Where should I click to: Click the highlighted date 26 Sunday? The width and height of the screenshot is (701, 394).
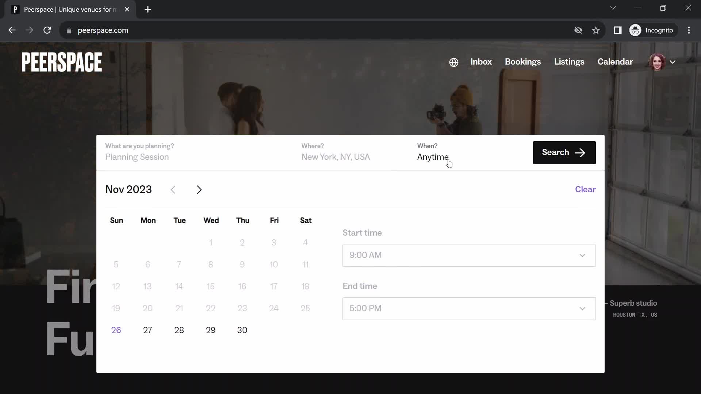click(116, 330)
